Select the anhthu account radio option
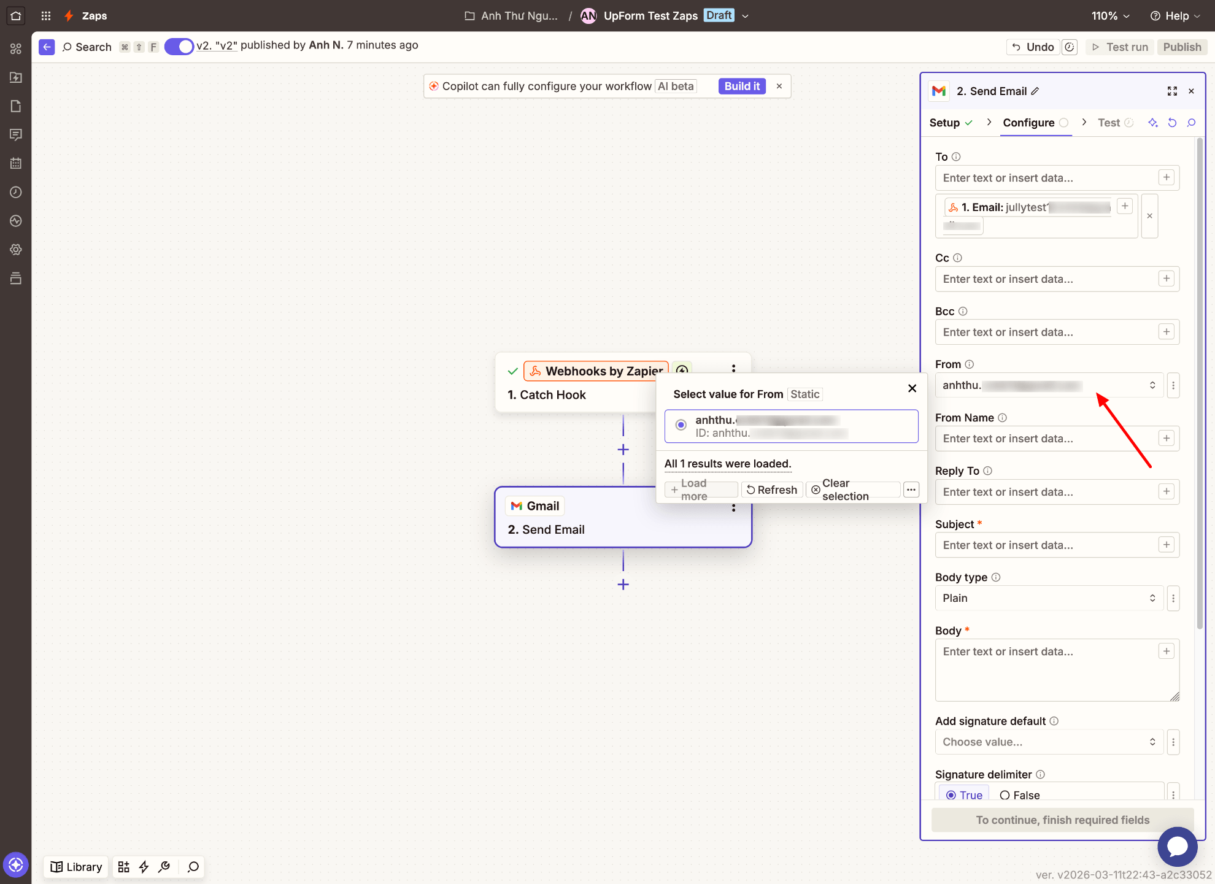The image size is (1215, 884). pyautogui.click(x=681, y=425)
